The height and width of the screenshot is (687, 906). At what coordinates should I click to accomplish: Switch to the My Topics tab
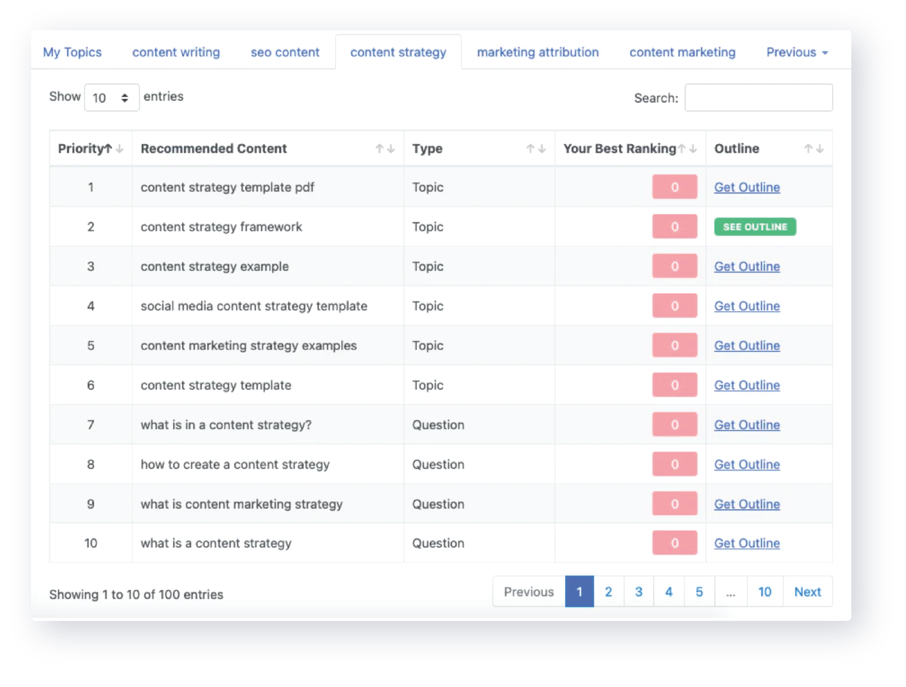point(72,52)
